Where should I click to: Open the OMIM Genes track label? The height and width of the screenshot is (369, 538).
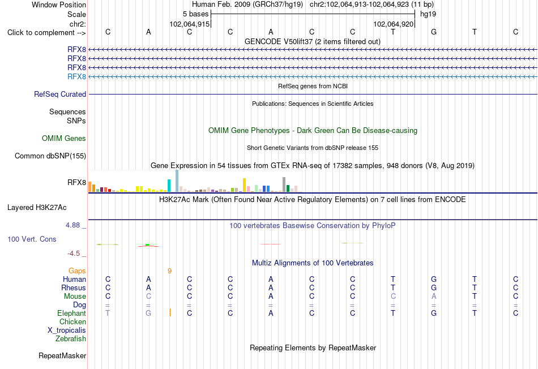(64, 138)
